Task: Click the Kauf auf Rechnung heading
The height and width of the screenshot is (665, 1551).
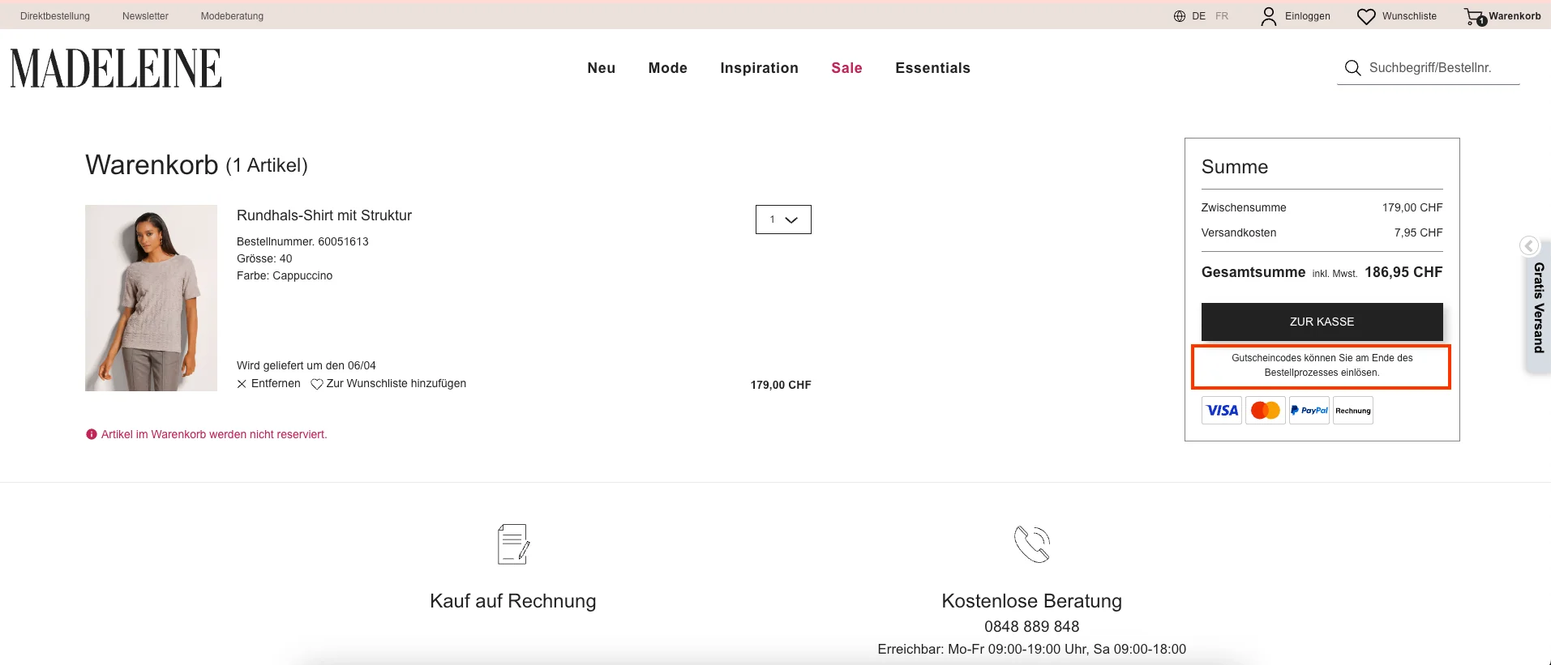Action: coord(513,601)
